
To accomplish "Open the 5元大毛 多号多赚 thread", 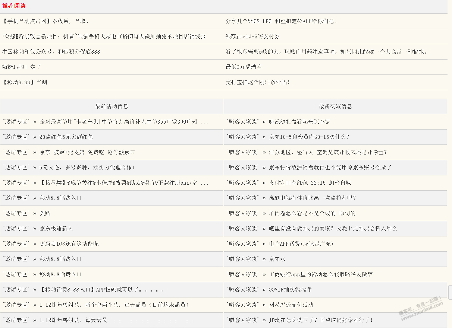I will coord(87,168).
